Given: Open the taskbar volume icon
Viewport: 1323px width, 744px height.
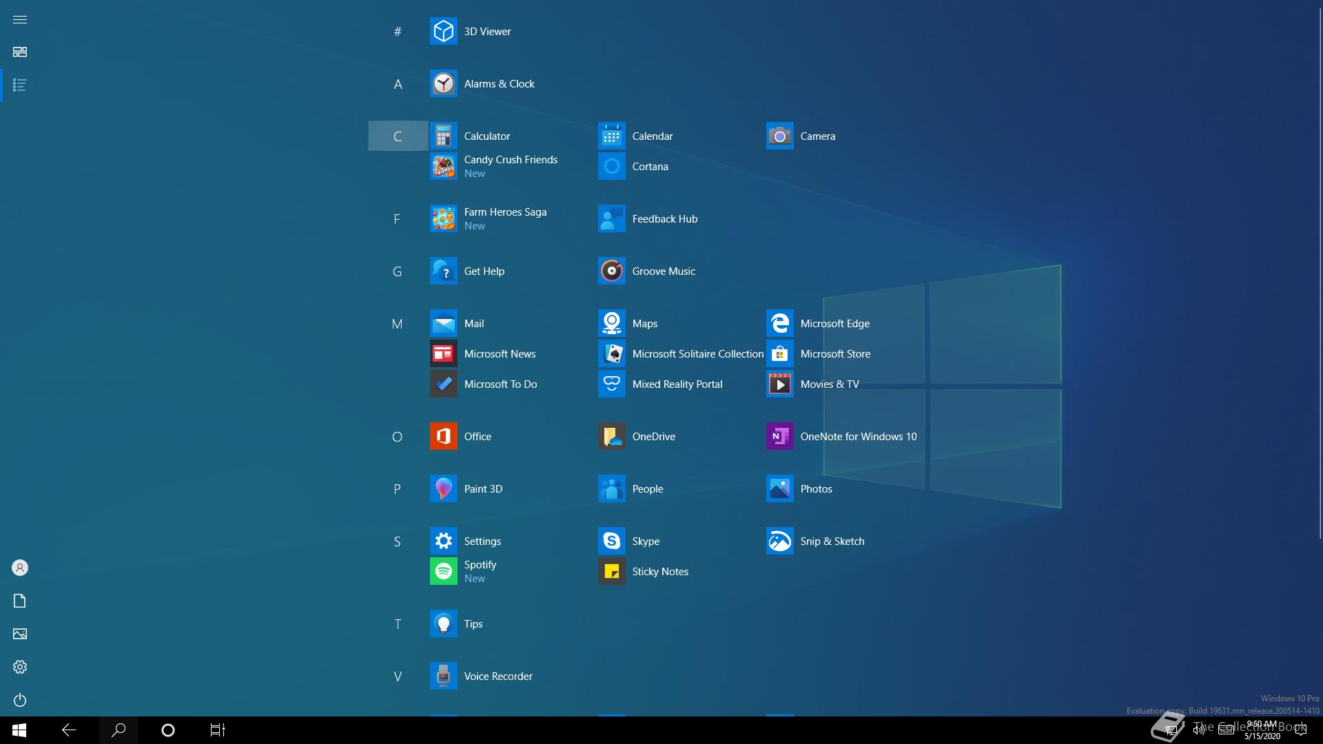Looking at the screenshot, I should (x=1199, y=730).
